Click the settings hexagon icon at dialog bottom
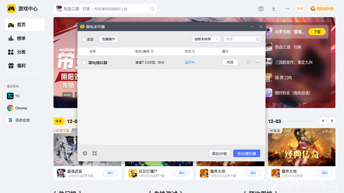 (85, 153)
